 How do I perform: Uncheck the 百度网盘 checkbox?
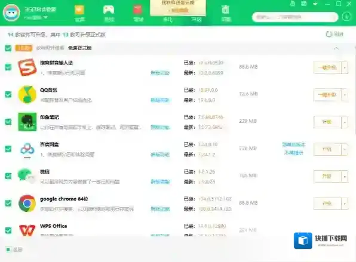pyautogui.click(x=8, y=149)
